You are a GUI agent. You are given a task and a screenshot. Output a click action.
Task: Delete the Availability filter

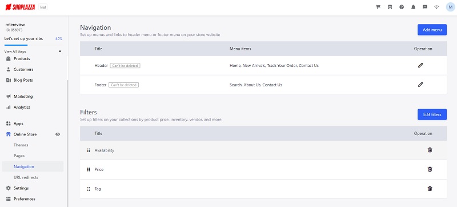430,150
